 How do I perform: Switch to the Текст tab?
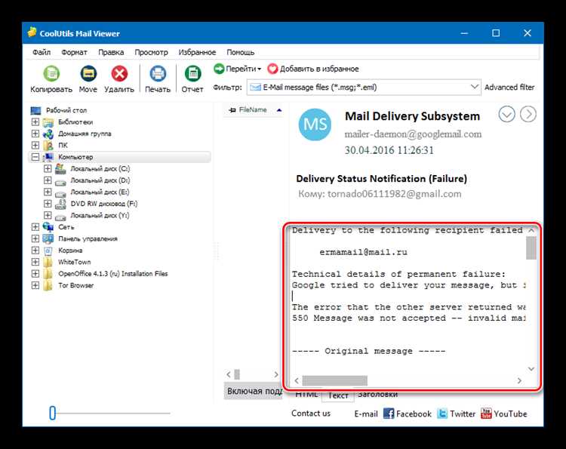click(338, 395)
